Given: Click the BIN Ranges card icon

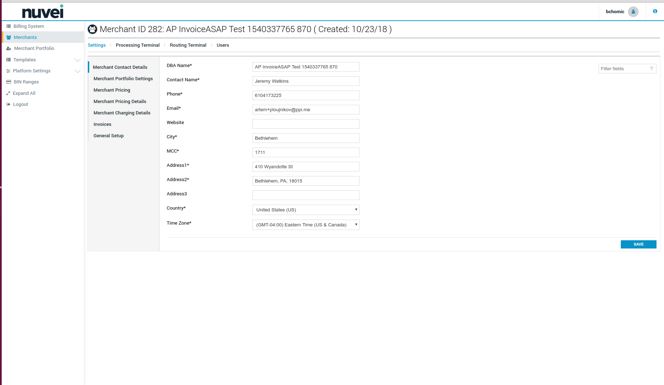Looking at the screenshot, I should click(x=9, y=82).
